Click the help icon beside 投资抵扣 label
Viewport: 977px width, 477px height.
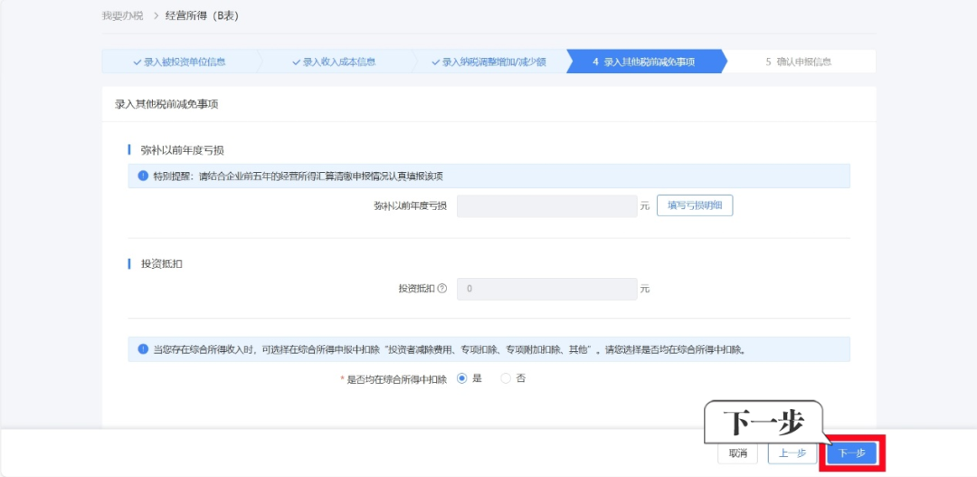[x=442, y=289]
